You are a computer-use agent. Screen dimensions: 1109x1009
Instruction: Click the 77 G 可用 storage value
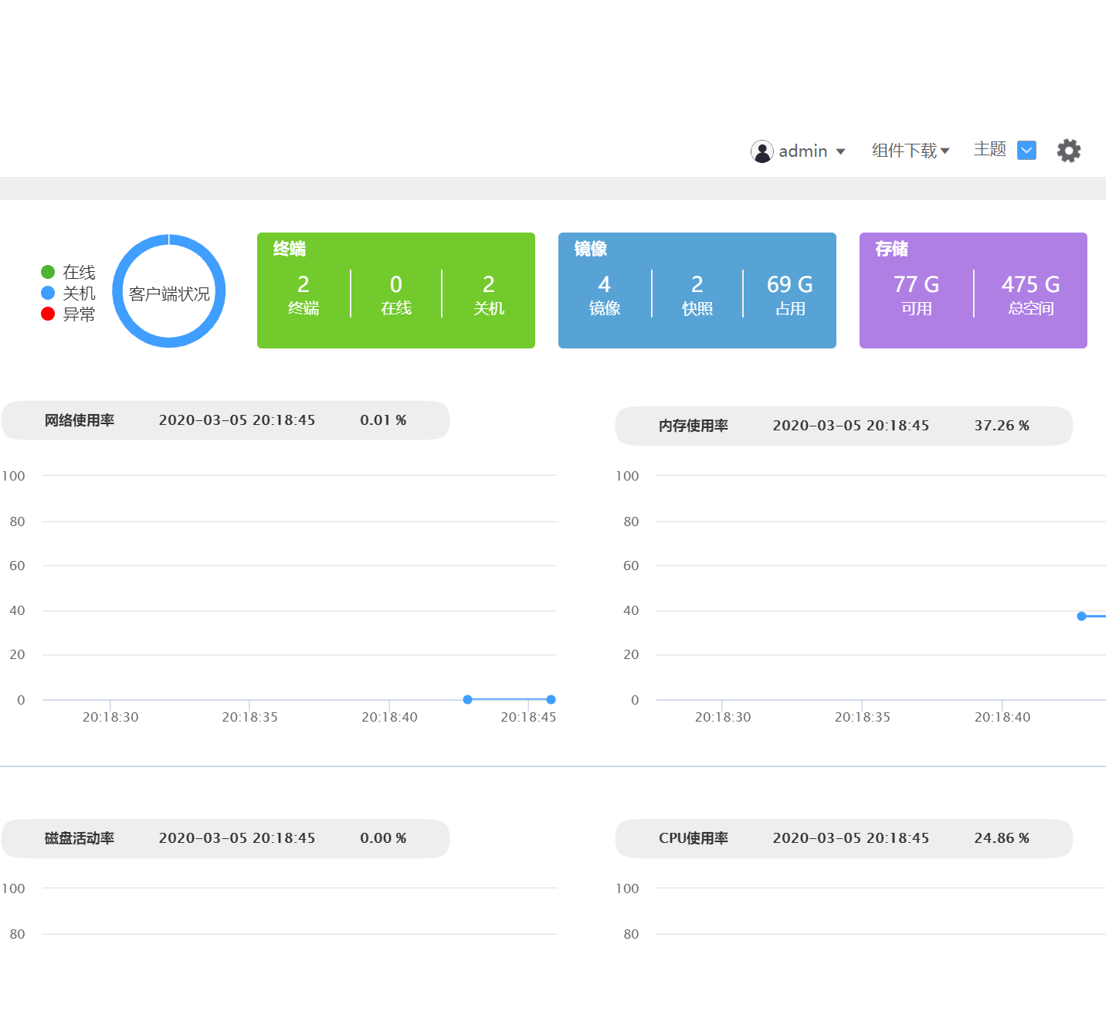click(x=916, y=294)
